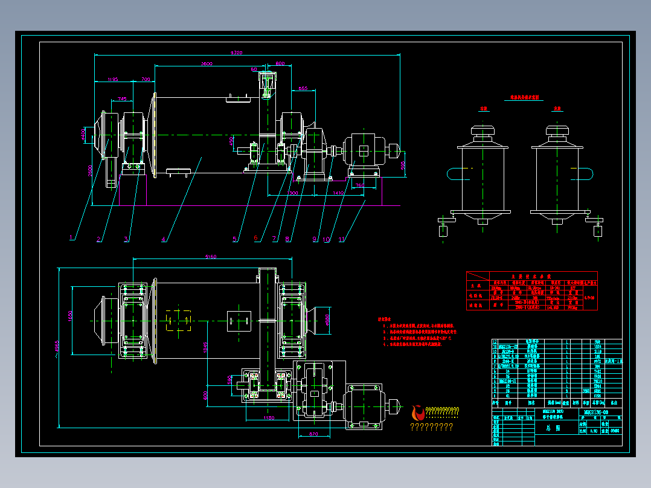Click the red technical parameters table
This screenshot has width=651, height=488.
pos(532,291)
